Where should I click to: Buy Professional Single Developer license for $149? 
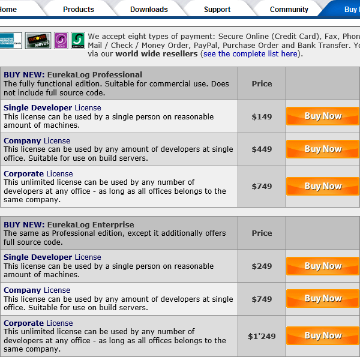(323, 116)
